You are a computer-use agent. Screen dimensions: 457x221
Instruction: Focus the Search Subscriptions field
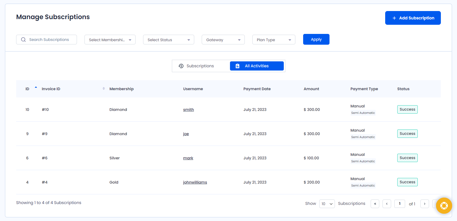pyautogui.click(x=47, y=40)
